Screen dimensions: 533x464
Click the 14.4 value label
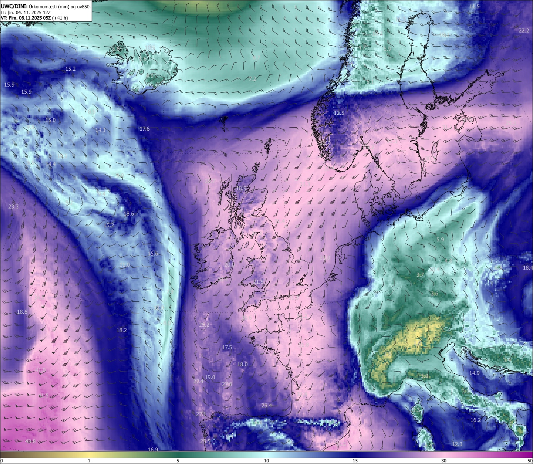point(50,164)
